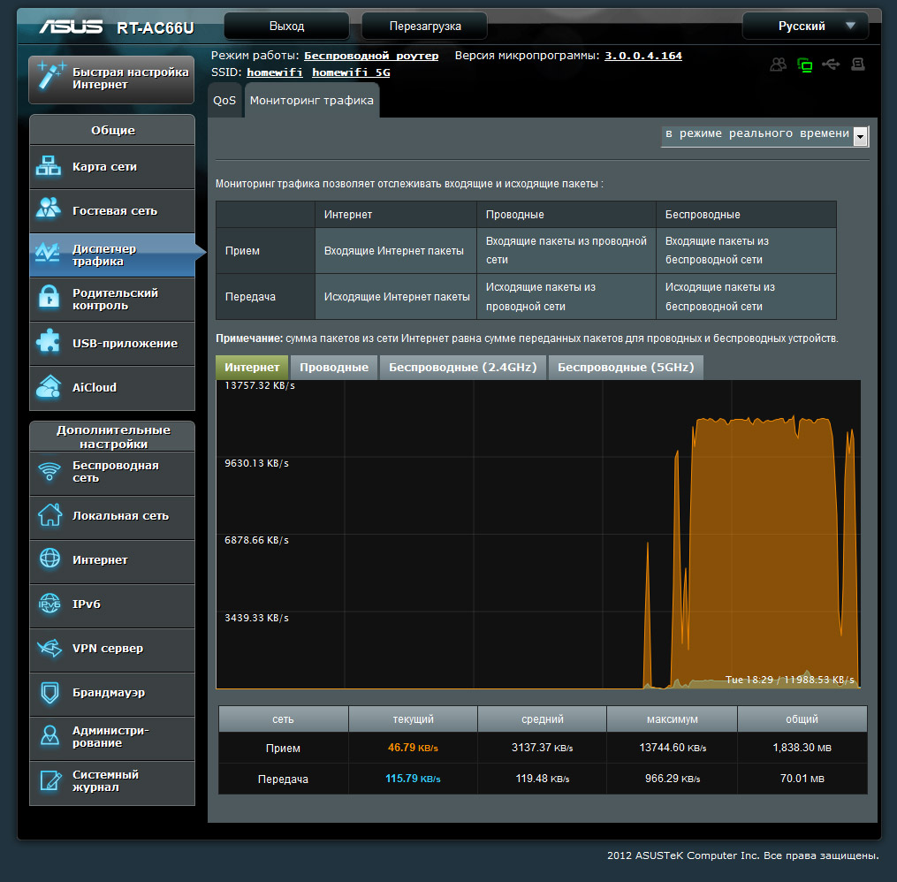
Task: Click the Исходящие Интернет пакеты table cell
Action: pos(396,296)
